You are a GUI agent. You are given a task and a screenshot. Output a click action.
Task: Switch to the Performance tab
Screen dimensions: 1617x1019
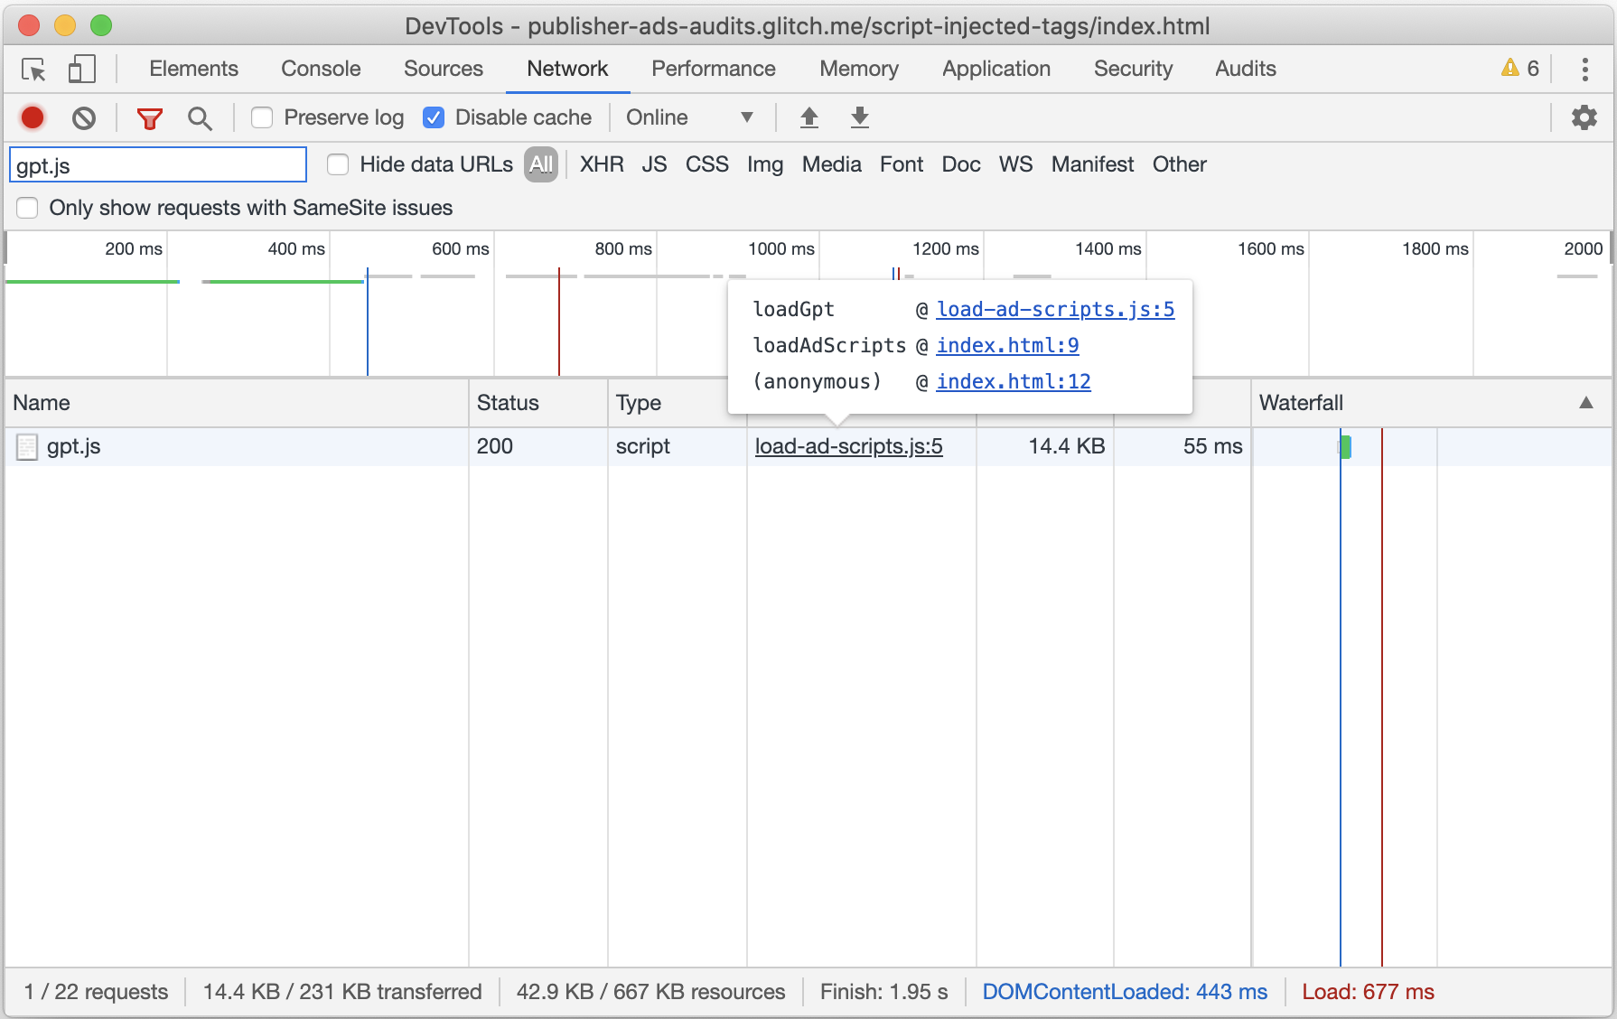point(713,69)
